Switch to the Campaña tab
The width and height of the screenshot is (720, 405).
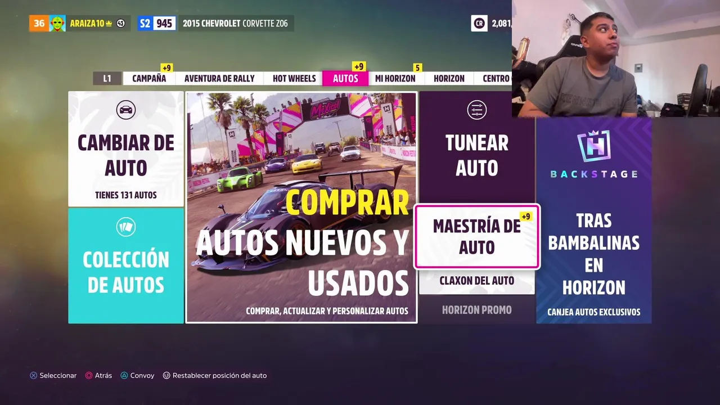click(x=149, y=79)
